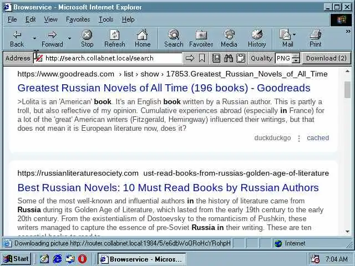This screenshot has height=266, width=355.
Task: Click the clipboard icon in the Browservice bar
Action: pyautogui.click(x=240, y=58)
